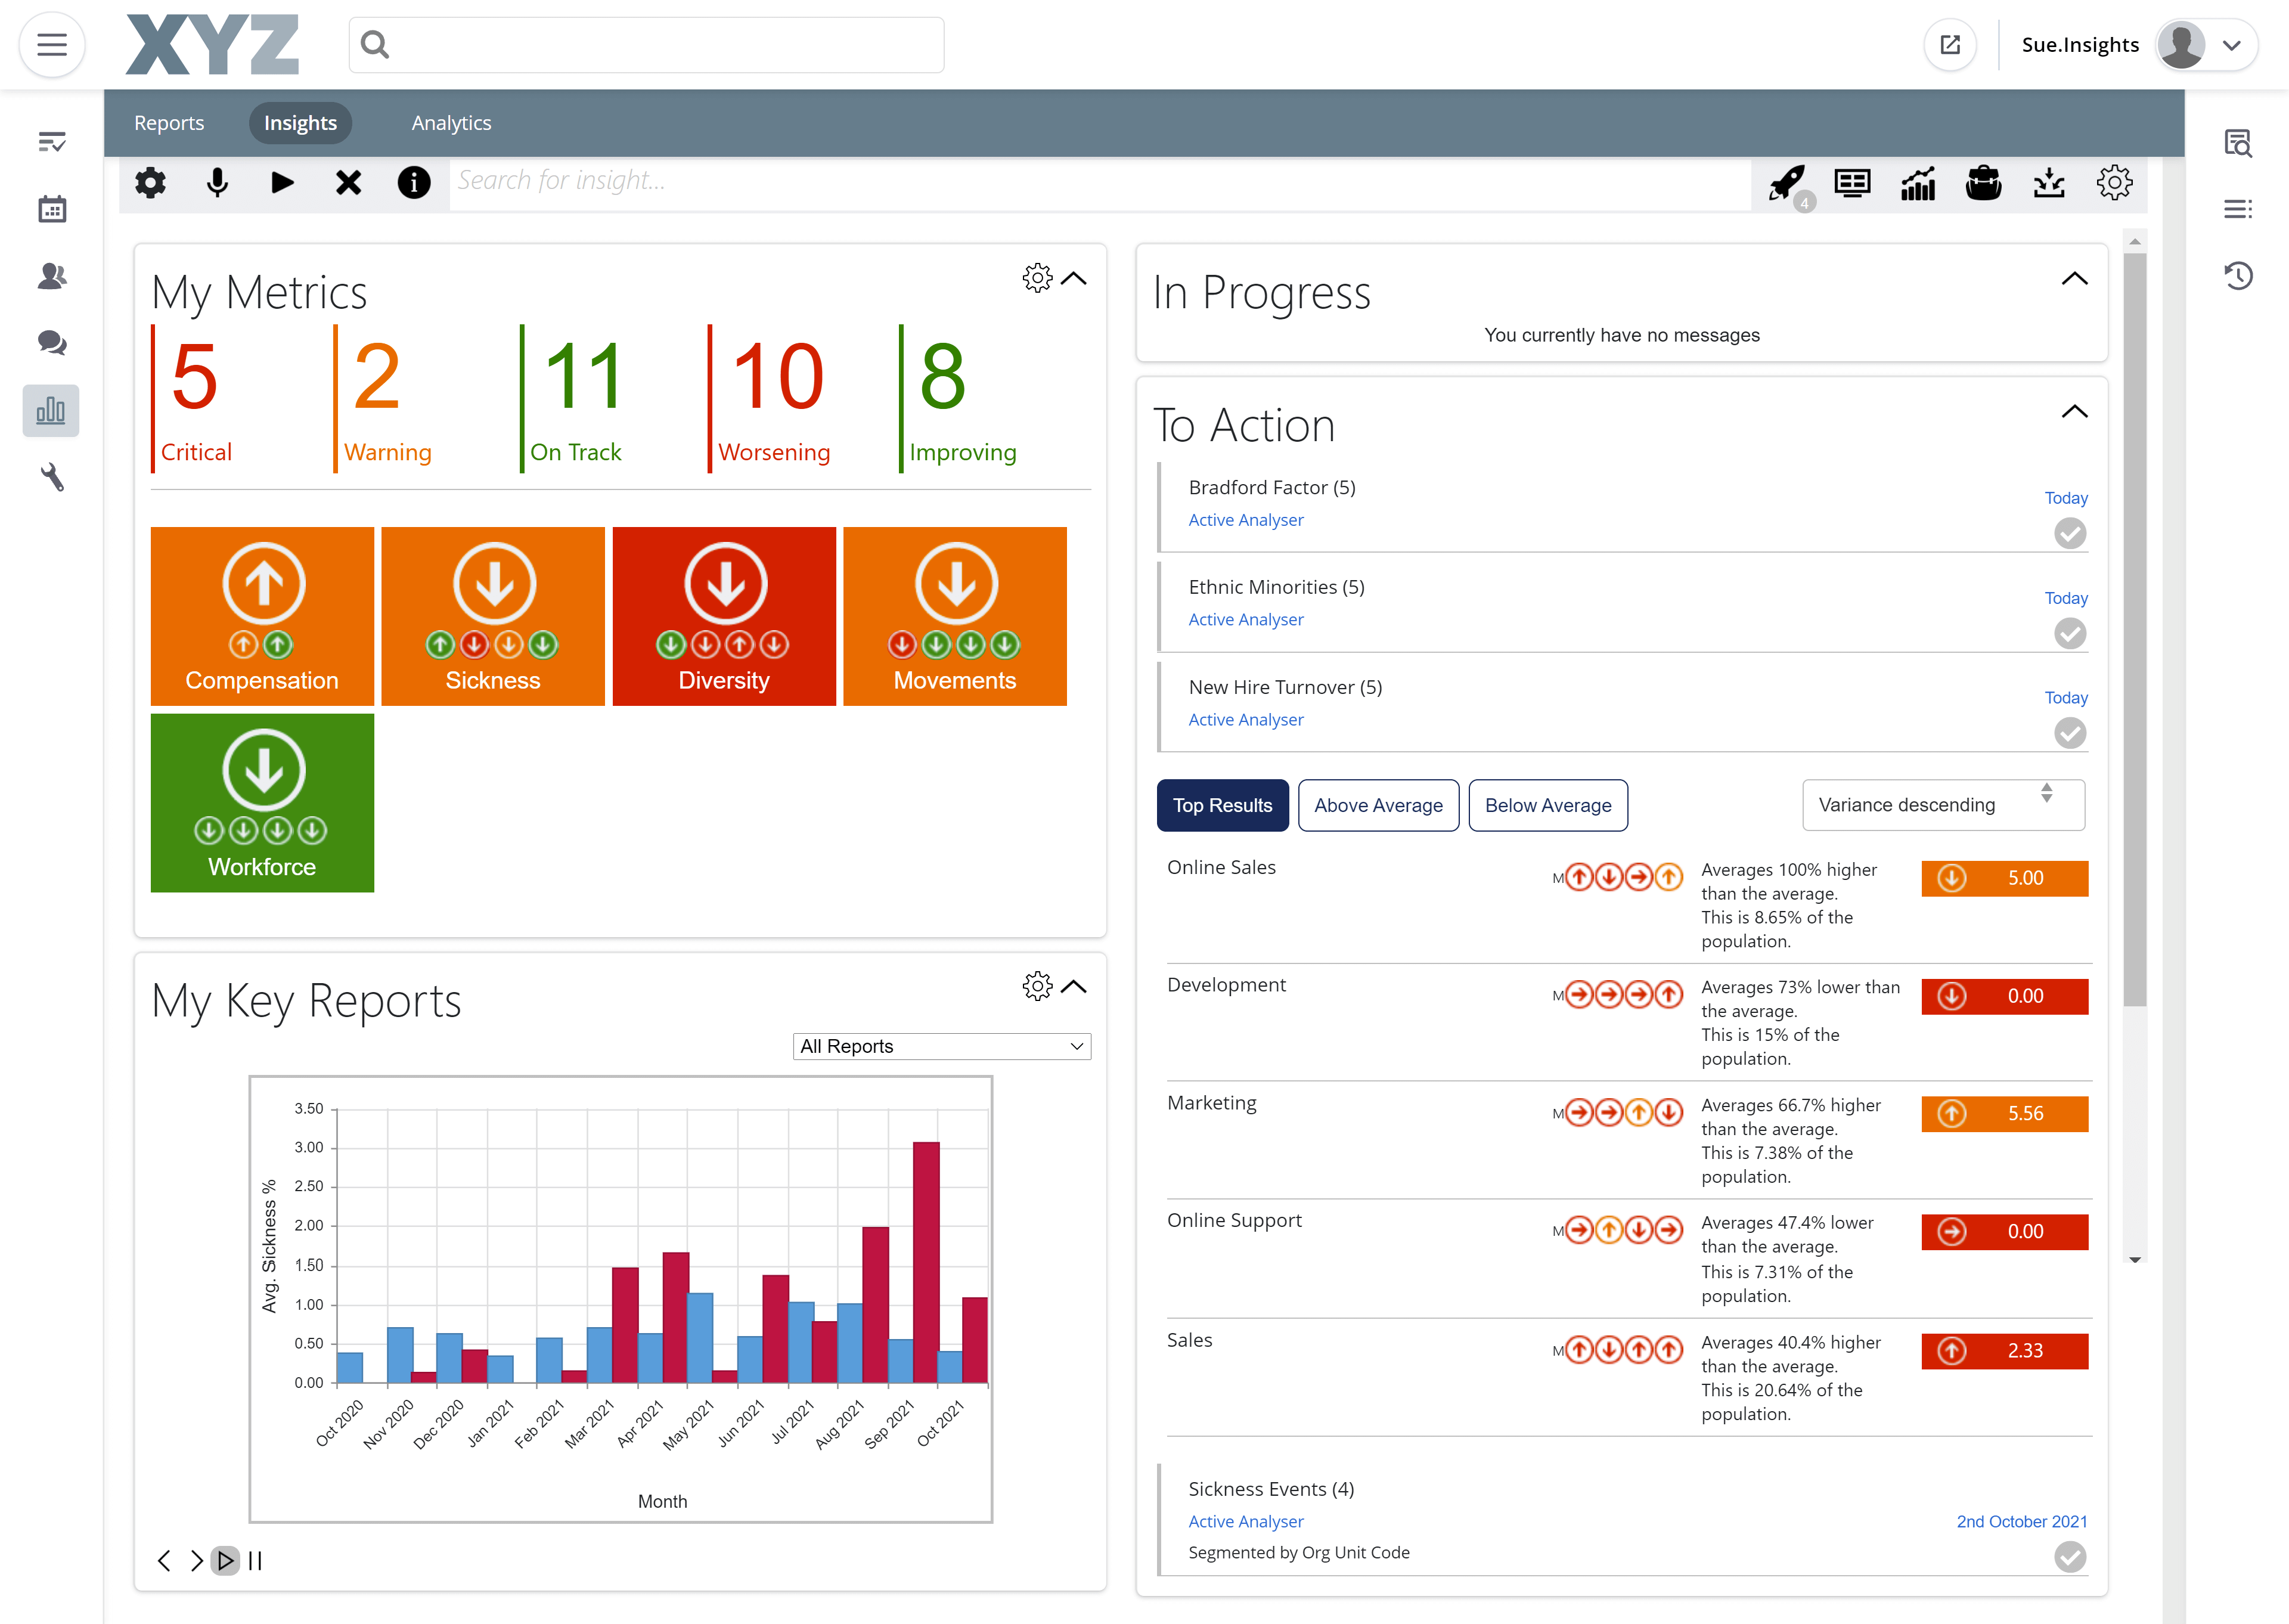Change sorting via Variance descending dropdown

coord(1943,805)
